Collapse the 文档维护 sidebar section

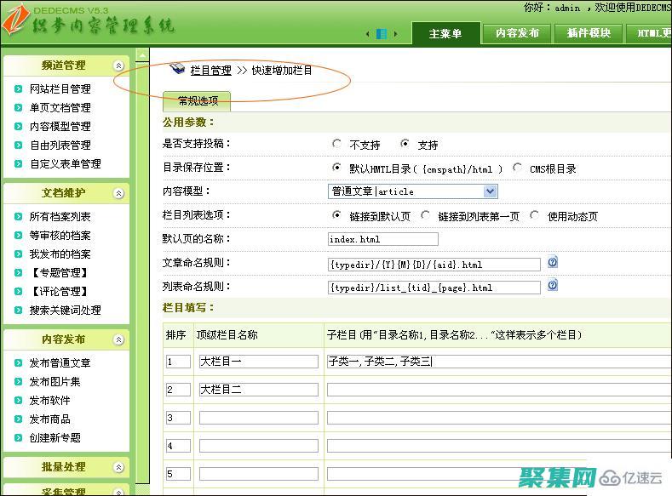click(118, 193)
